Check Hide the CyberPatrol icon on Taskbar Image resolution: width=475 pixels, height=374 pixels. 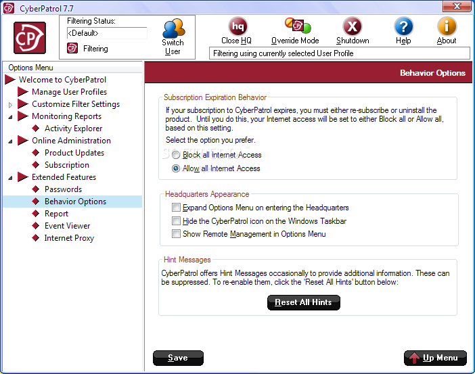point(176,220)
